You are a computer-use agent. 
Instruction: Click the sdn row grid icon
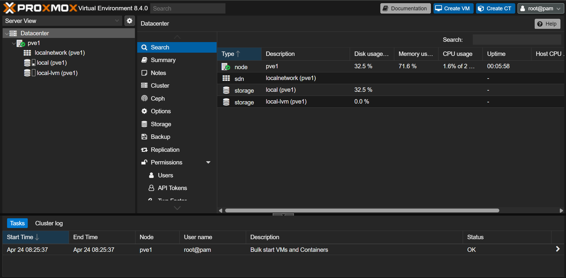(x=226, y=78)
